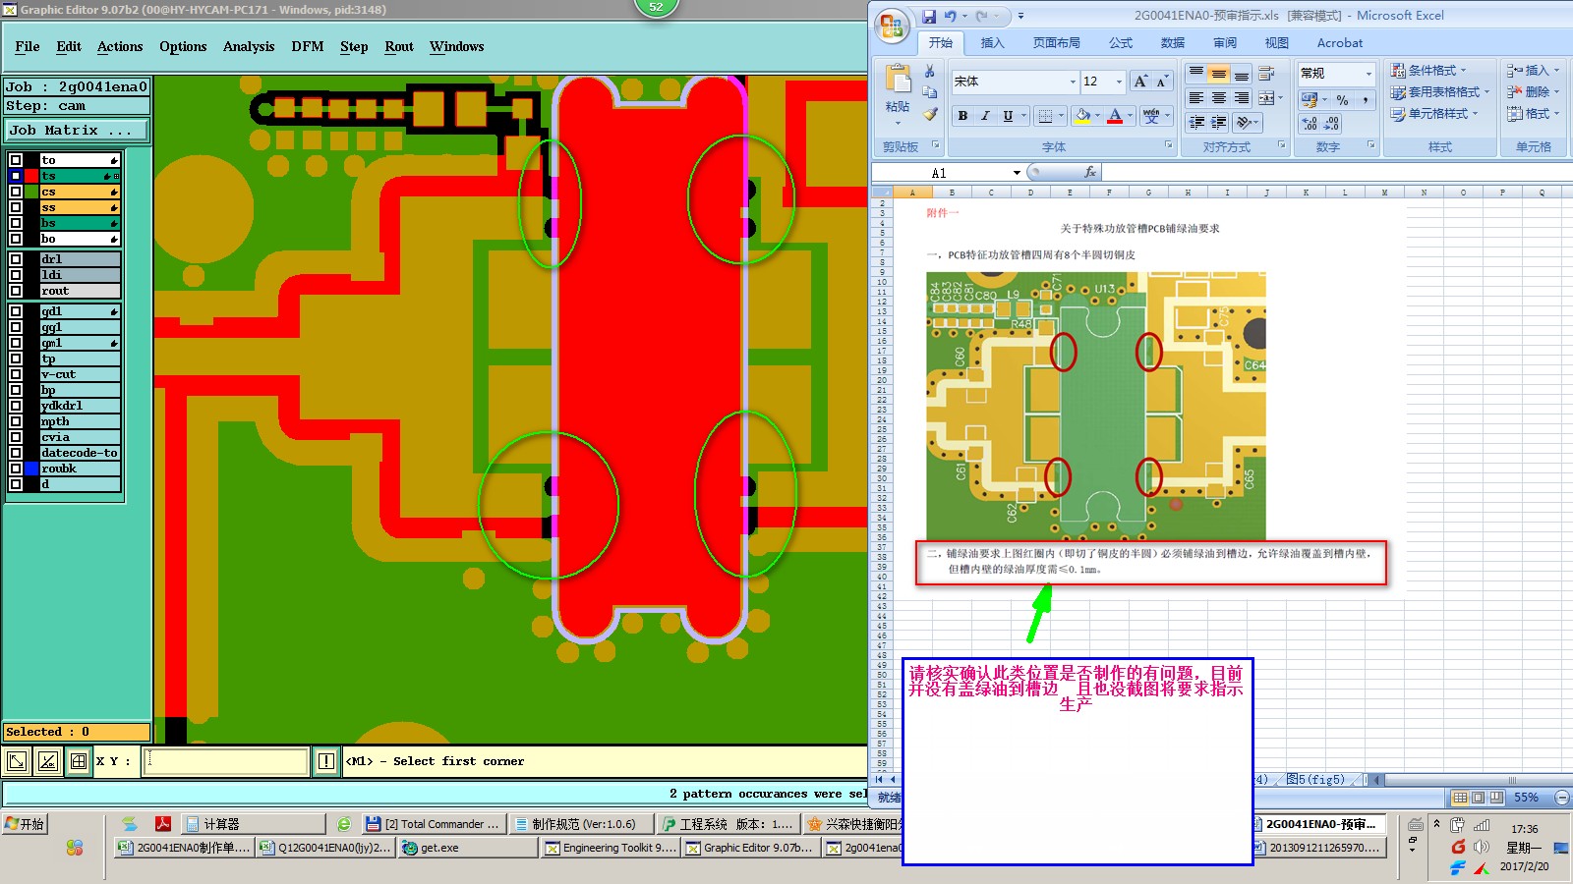Viewport: 1573px width, 884px height.
Task: Undo the last action in Excel
Action: pos(950,16)
